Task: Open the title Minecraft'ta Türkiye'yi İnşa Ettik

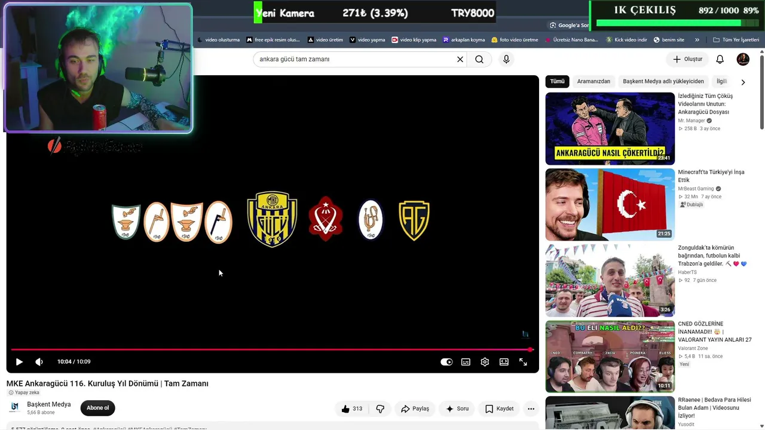Action: click(711, 176)
